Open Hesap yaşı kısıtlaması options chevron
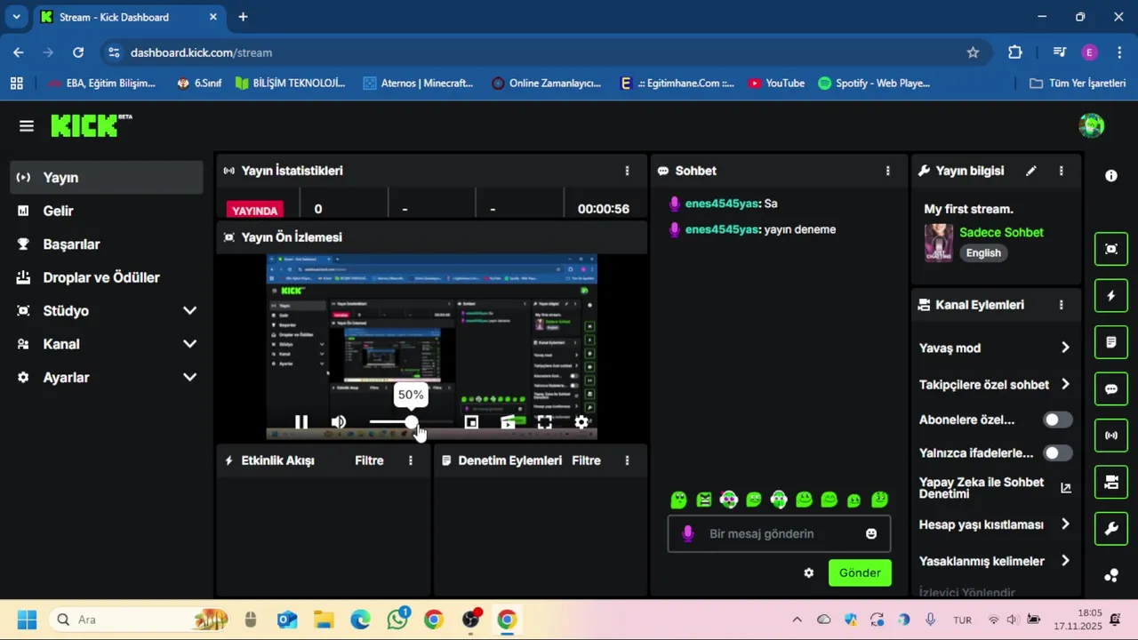The width and height of the screenshot is (1138, 640). coord(1065,524)
